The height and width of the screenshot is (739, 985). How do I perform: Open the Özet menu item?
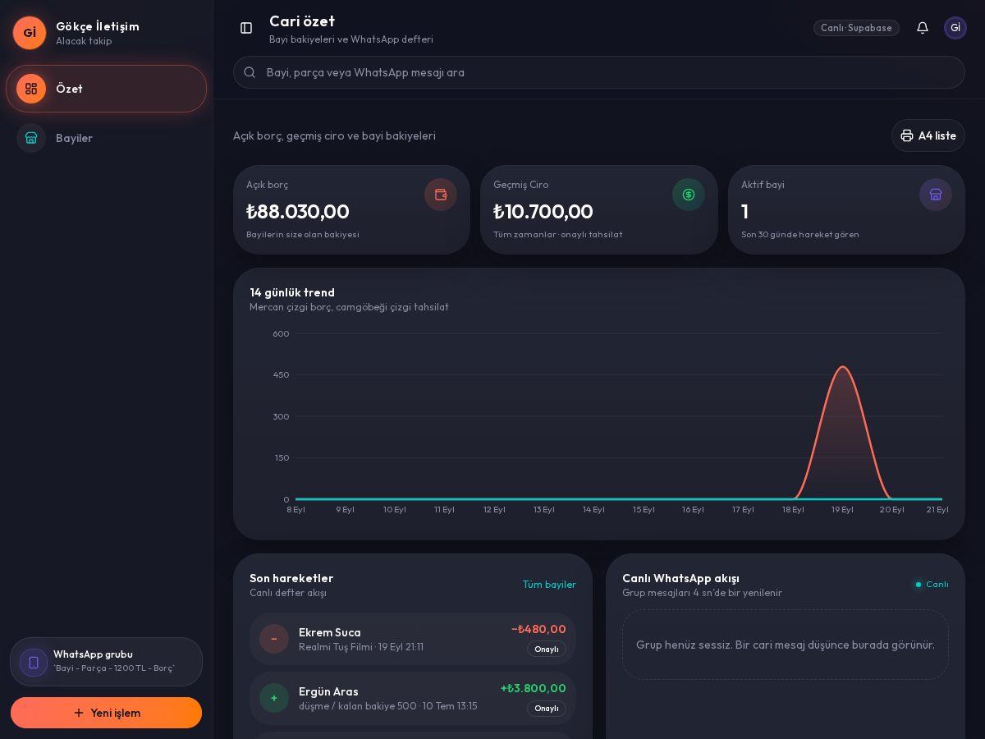click(x=107, y=89)
